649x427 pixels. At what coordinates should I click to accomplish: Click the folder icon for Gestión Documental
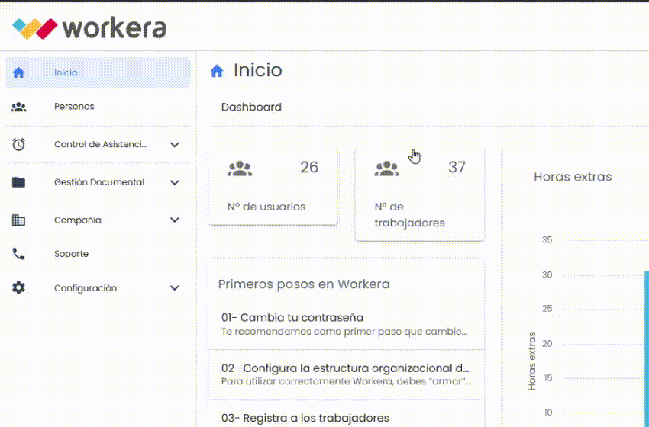(19, 182)
